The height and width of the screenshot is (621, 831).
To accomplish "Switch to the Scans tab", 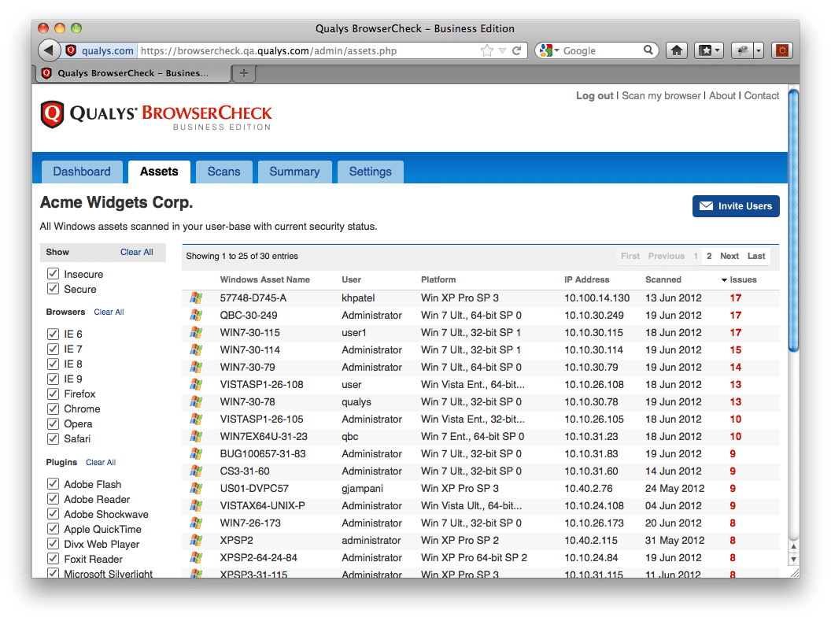I will pos(223,172).
